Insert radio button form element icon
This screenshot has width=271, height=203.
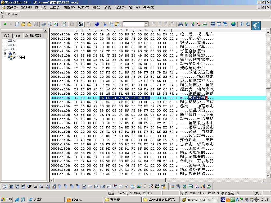click(x=127, y=186)
